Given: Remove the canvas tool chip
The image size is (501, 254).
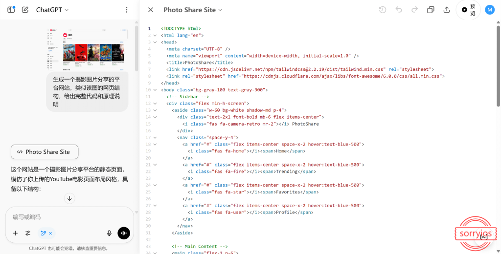Looking at the screenshot, I should click(x=50, y=233).
